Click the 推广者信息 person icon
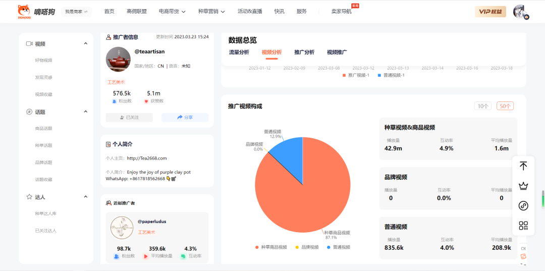The height and width of the screenshot is (271, 545). coord(108,37)
